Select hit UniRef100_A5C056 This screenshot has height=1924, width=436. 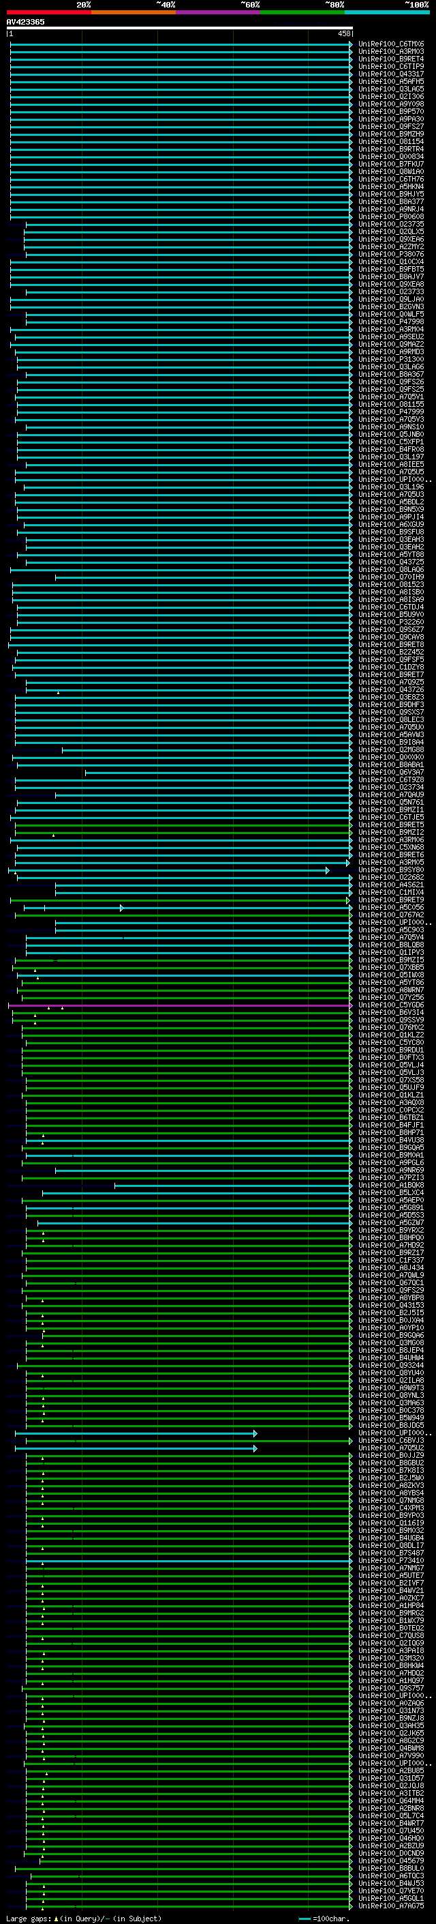tap(390, 908)
